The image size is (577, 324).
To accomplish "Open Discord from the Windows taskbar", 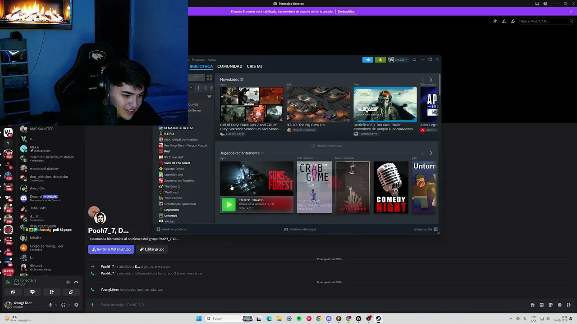I will click(329, 319).
